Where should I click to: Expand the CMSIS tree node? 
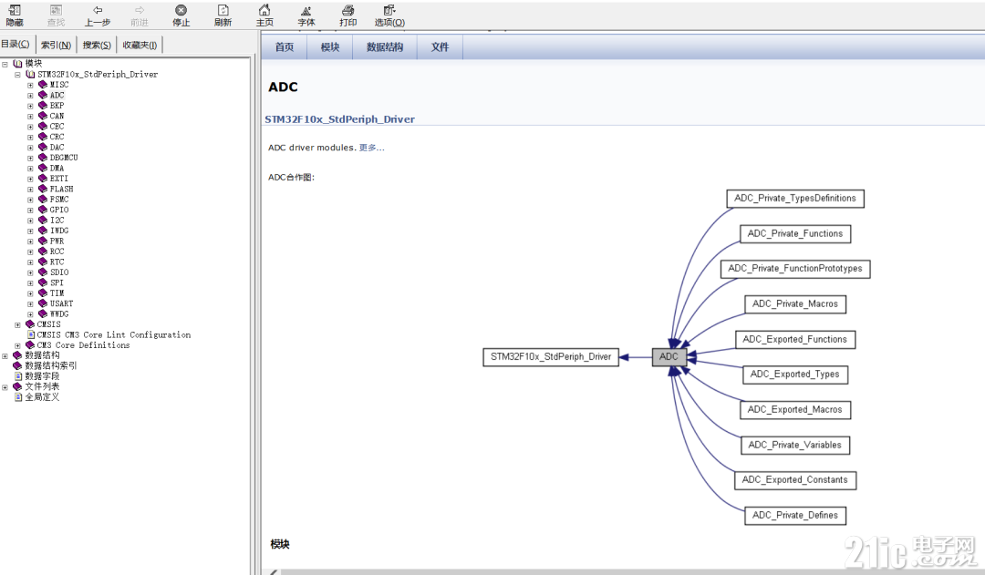(17, 324)
